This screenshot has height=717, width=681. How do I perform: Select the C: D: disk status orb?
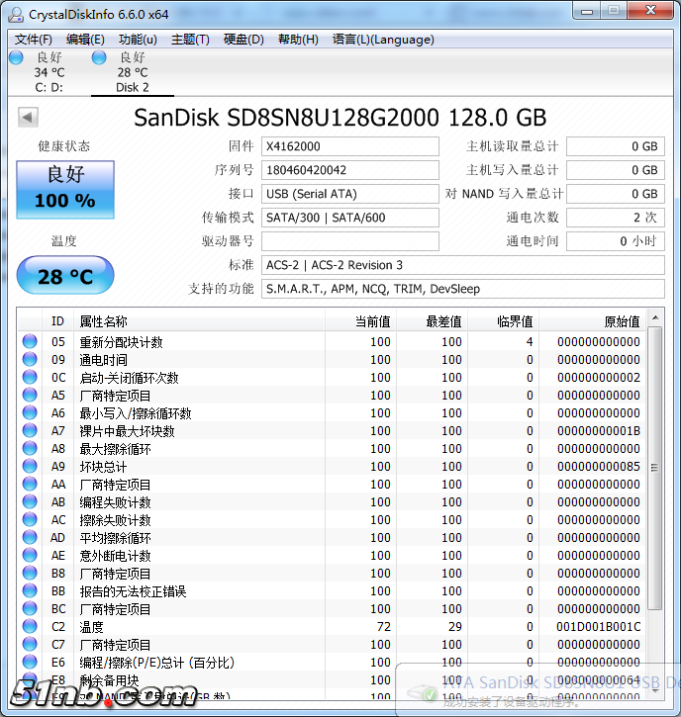click(x=16, y=58)
